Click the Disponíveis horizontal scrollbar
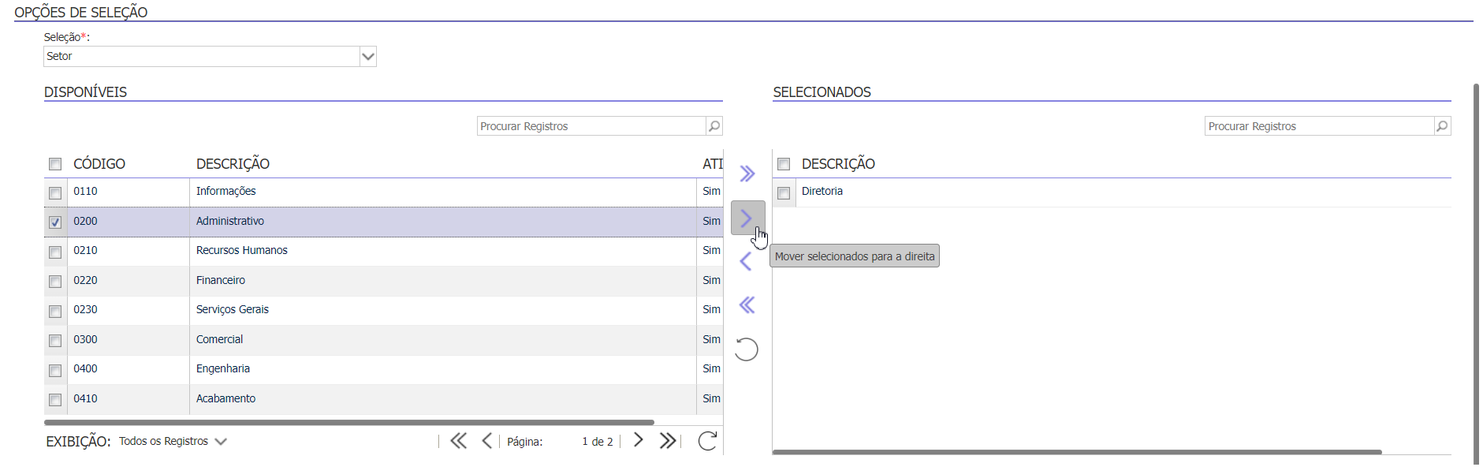The image size is (1483, 467). click(349, 423)
